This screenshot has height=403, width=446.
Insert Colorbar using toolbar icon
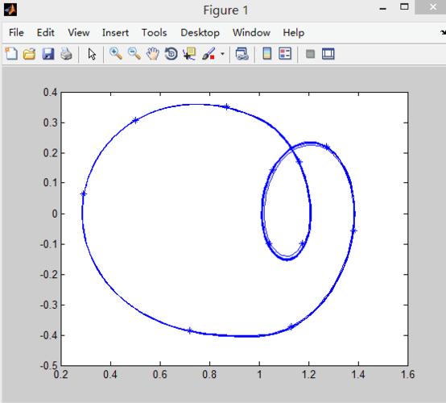266,54
